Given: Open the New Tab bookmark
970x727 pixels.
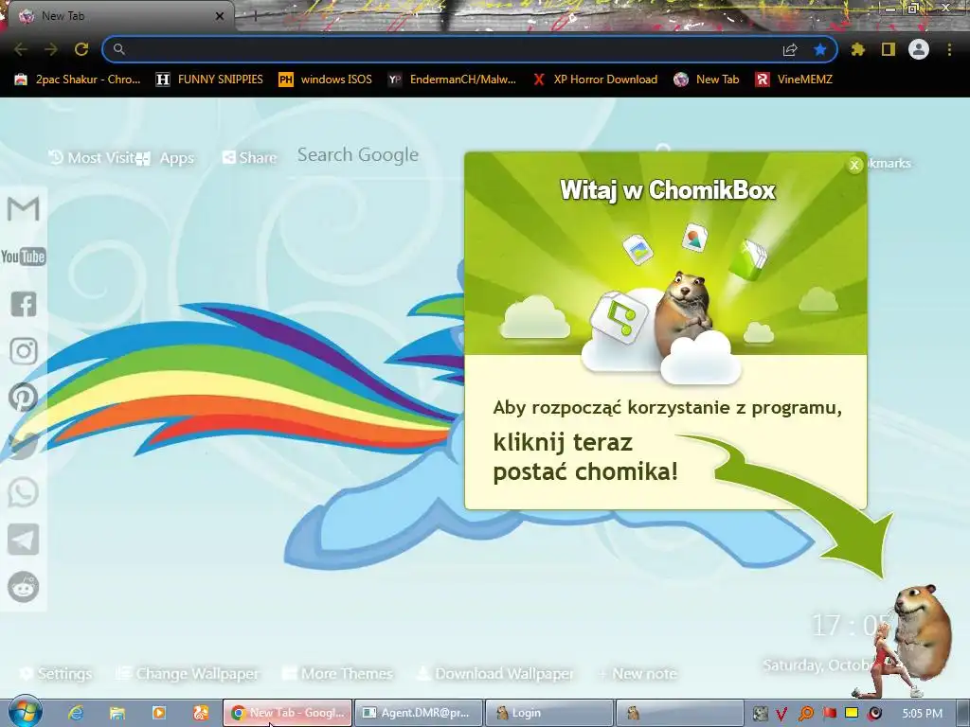Looking at the screenshot, I should pyautogui.click(x=707, y=80).
